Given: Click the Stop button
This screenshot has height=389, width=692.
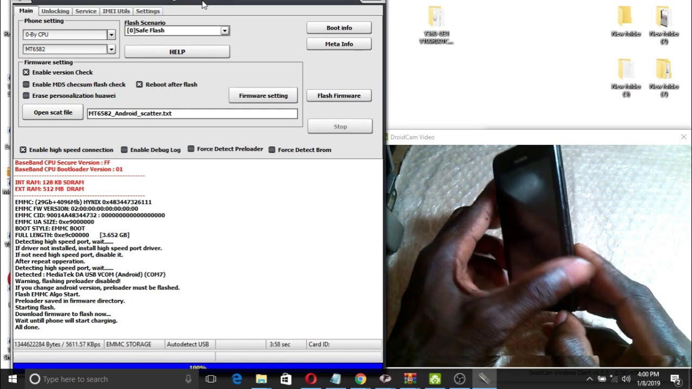Looking at the screenshot, I should click(340, 126).
